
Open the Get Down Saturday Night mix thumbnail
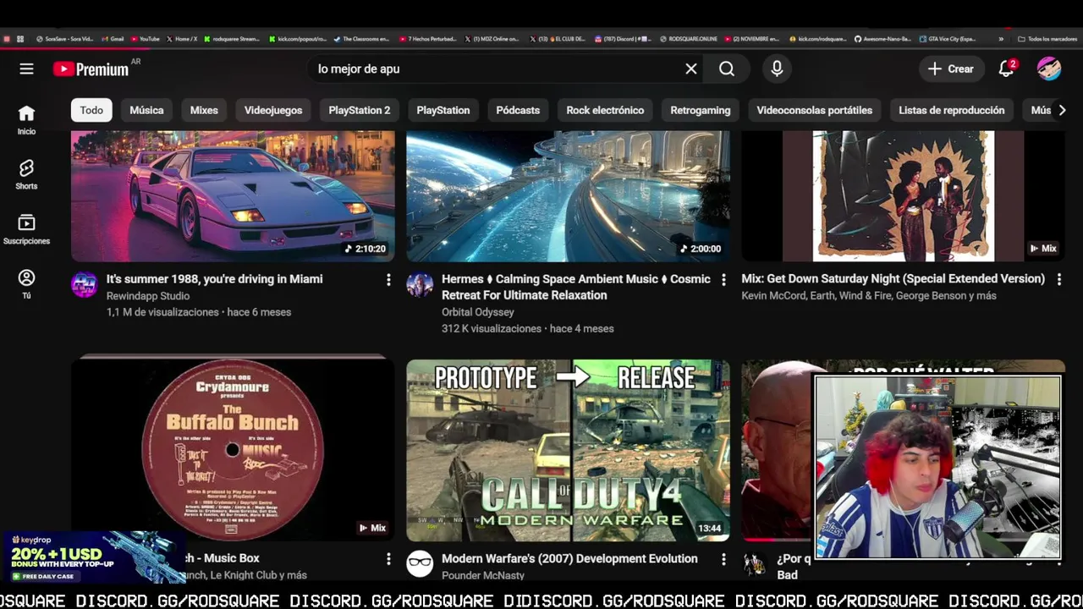click(x=903, y=196)
